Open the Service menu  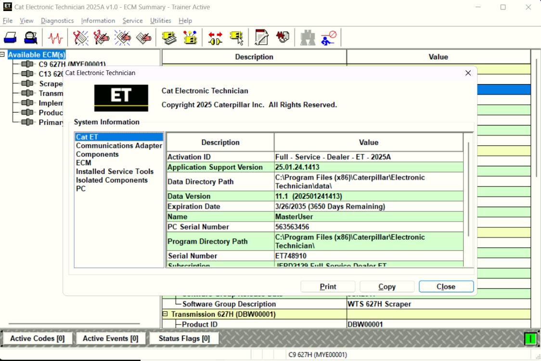(132, 21)
